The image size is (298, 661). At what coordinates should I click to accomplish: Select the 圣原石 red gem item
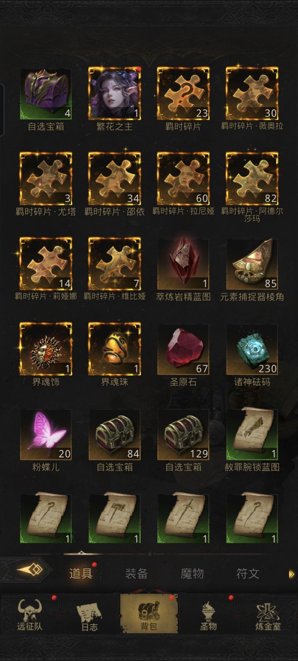183,349
